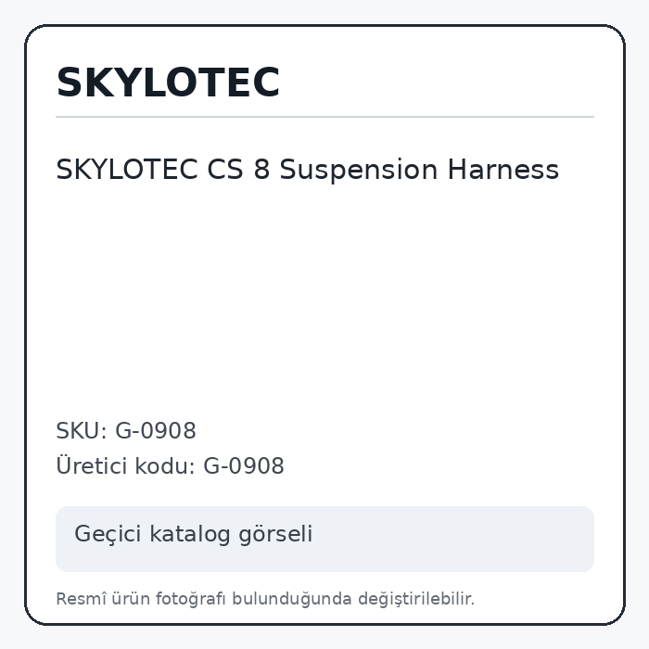649x649 pixels.
Task: Click the Üretici kodu label
Action: coord(125,465)
